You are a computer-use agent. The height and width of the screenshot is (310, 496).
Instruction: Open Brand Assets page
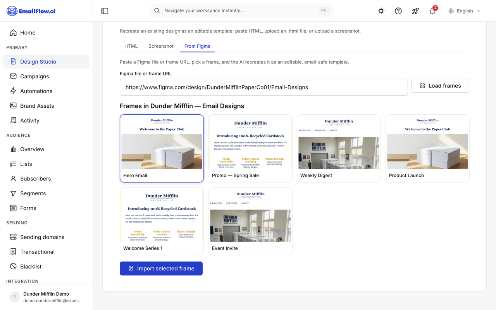coord(46,106)
